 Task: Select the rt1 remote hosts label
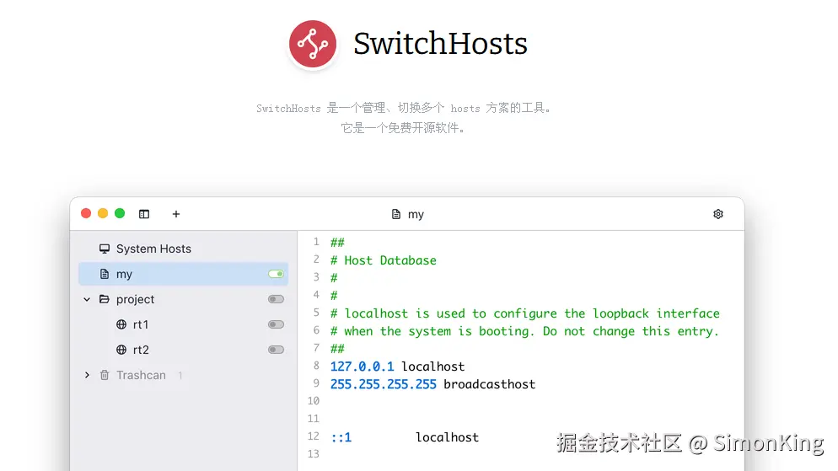141,324
